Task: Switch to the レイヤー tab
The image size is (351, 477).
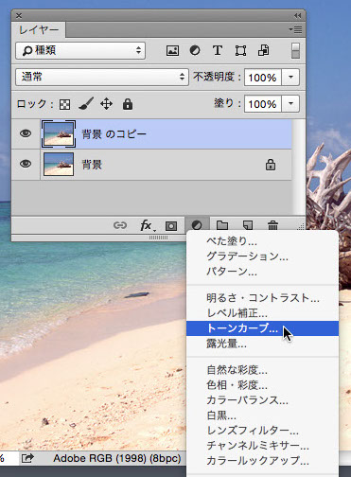Action: point(39,30)
